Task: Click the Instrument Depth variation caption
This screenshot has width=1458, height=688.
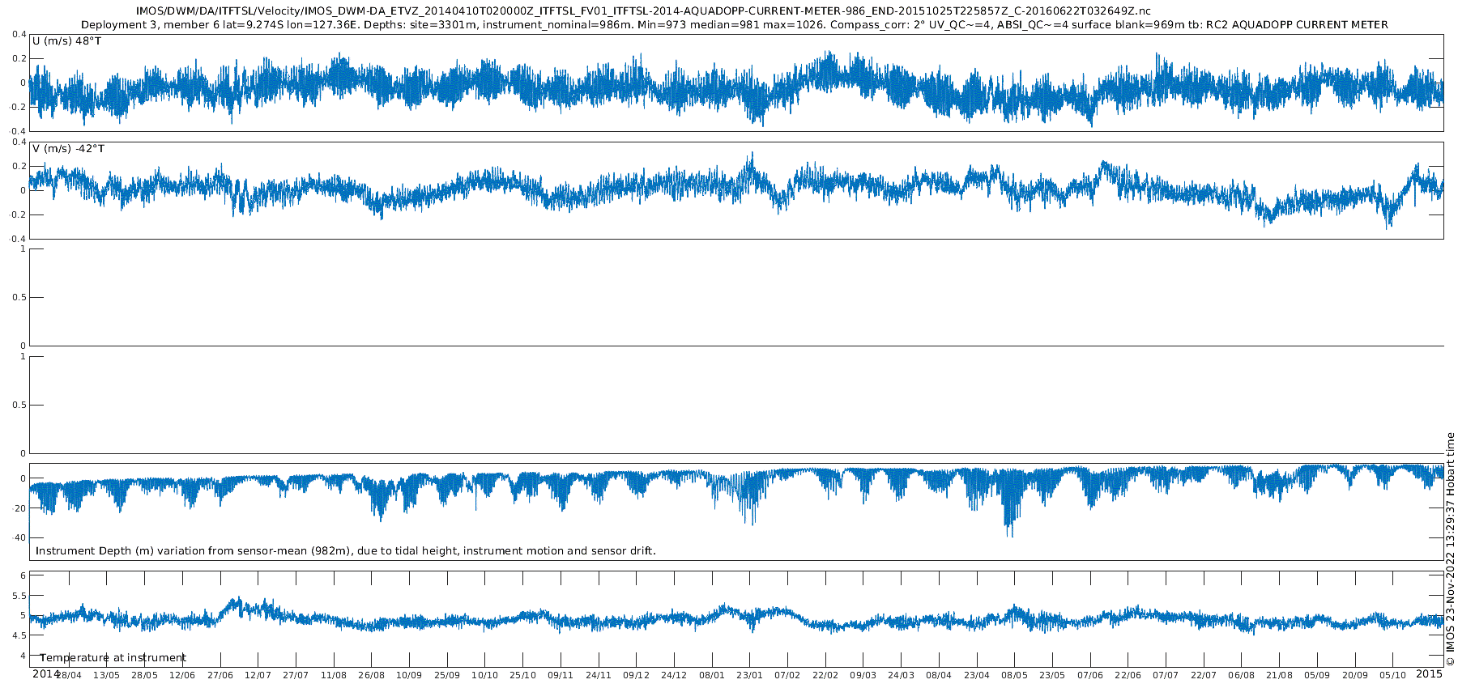Action: [346, 551]
